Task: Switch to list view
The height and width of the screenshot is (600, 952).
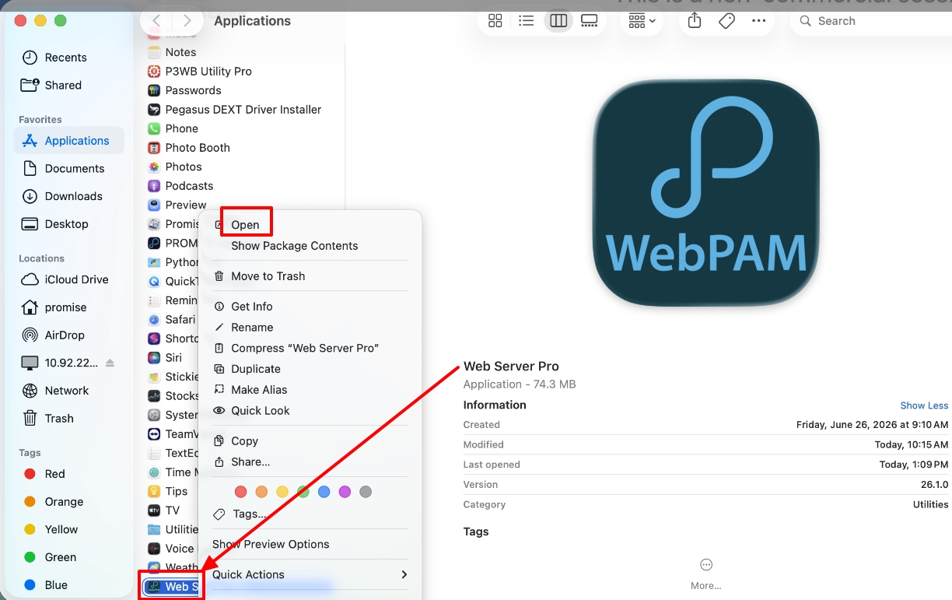Action: pos(527,21)
